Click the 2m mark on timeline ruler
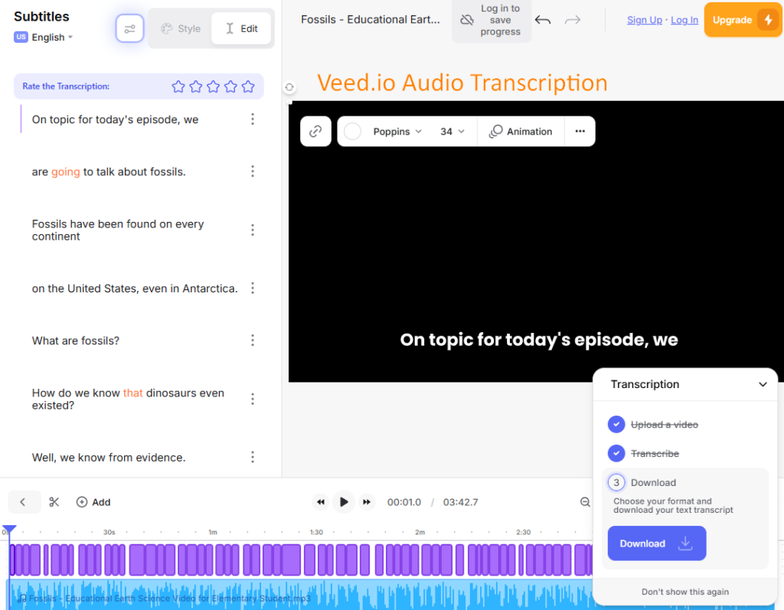The height and width of the screenshot is (610, 784). point(420,532)
